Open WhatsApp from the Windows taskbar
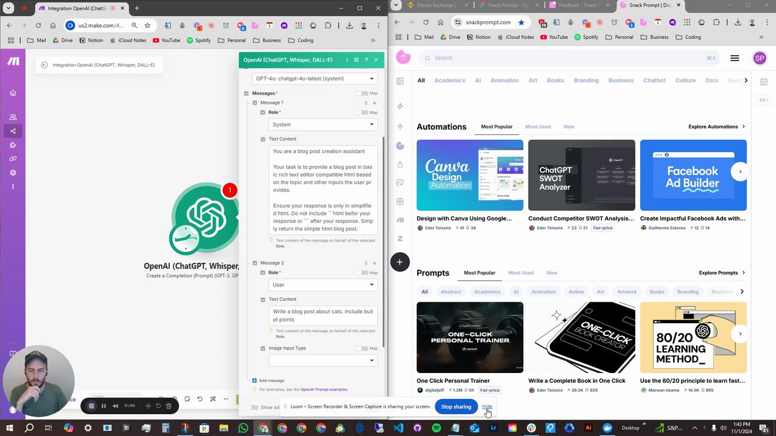776x436 pixels. (x=243, y=428)
